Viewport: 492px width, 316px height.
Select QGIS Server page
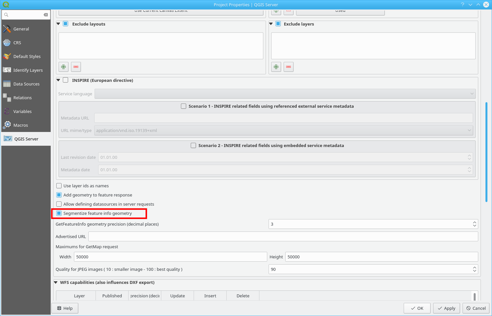tap(26, 139)
